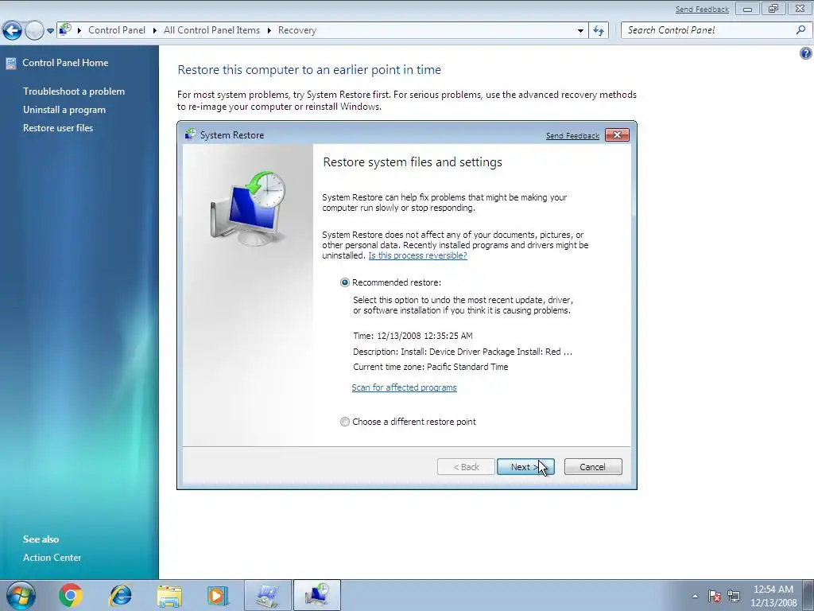
Task: Click the disabled Back button in the dialog
Action: (466, 467)
